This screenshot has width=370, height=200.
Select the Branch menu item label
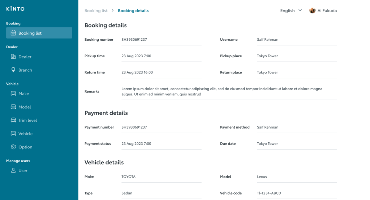tap(25, 70)
